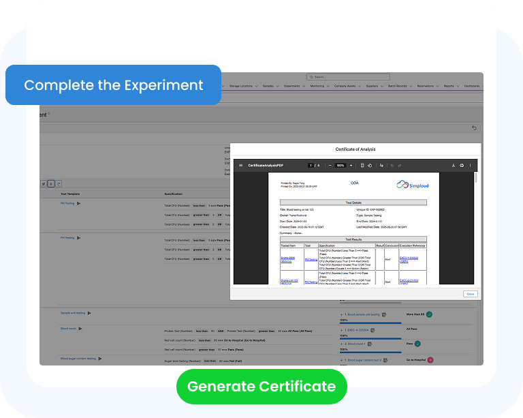This screenshot has width=523, height=418.
Task: Expand the Blood count 1 plus sign
Action: click(x=342, y=344)
